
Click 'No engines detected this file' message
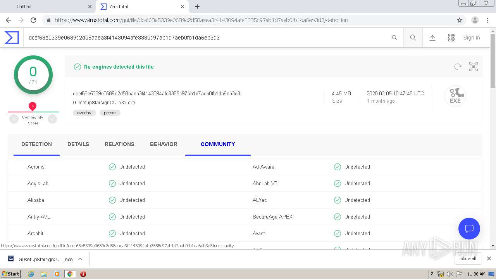[119, 67]
